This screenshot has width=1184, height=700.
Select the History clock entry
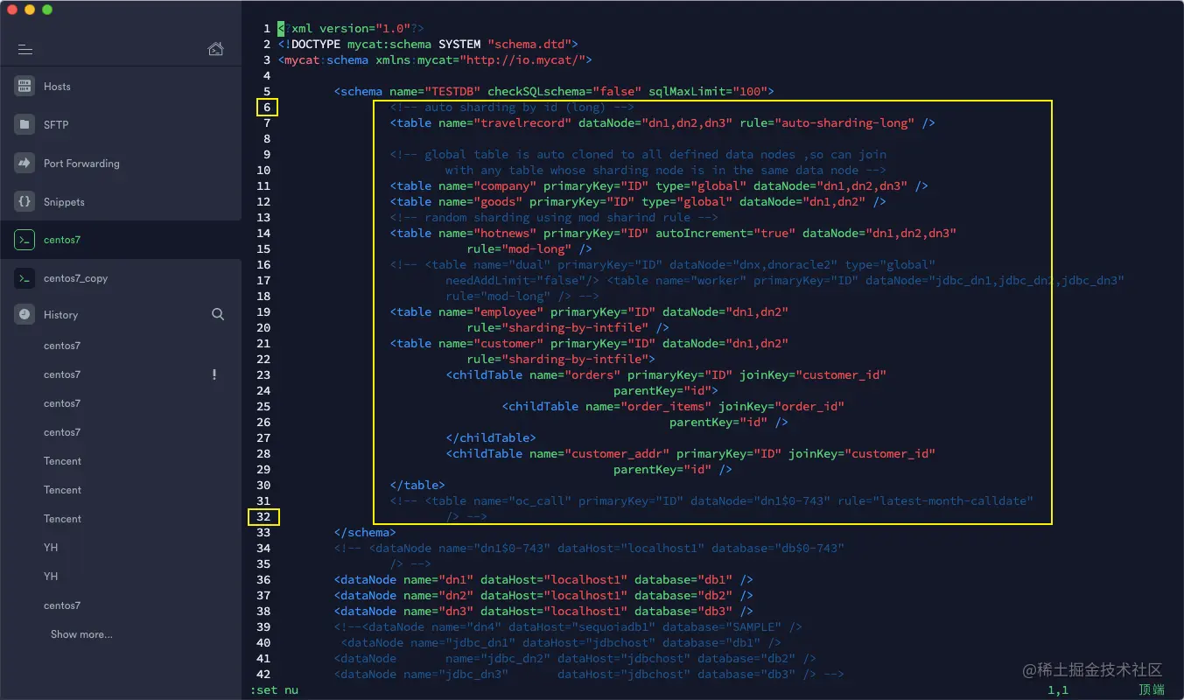[x=60, y=315]
